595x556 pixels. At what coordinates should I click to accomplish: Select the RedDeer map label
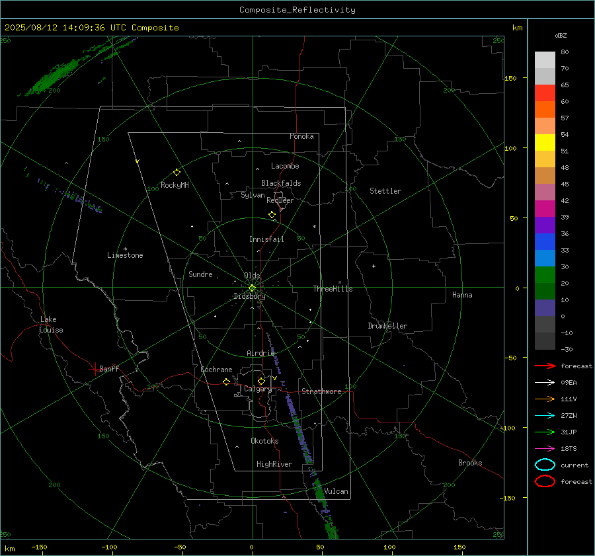(280, 200)
